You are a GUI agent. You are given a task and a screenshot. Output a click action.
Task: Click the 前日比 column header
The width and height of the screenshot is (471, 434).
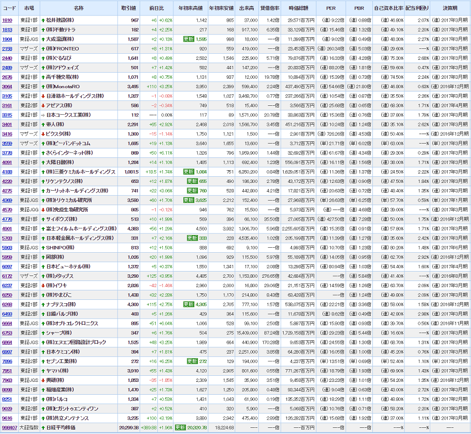156,8
